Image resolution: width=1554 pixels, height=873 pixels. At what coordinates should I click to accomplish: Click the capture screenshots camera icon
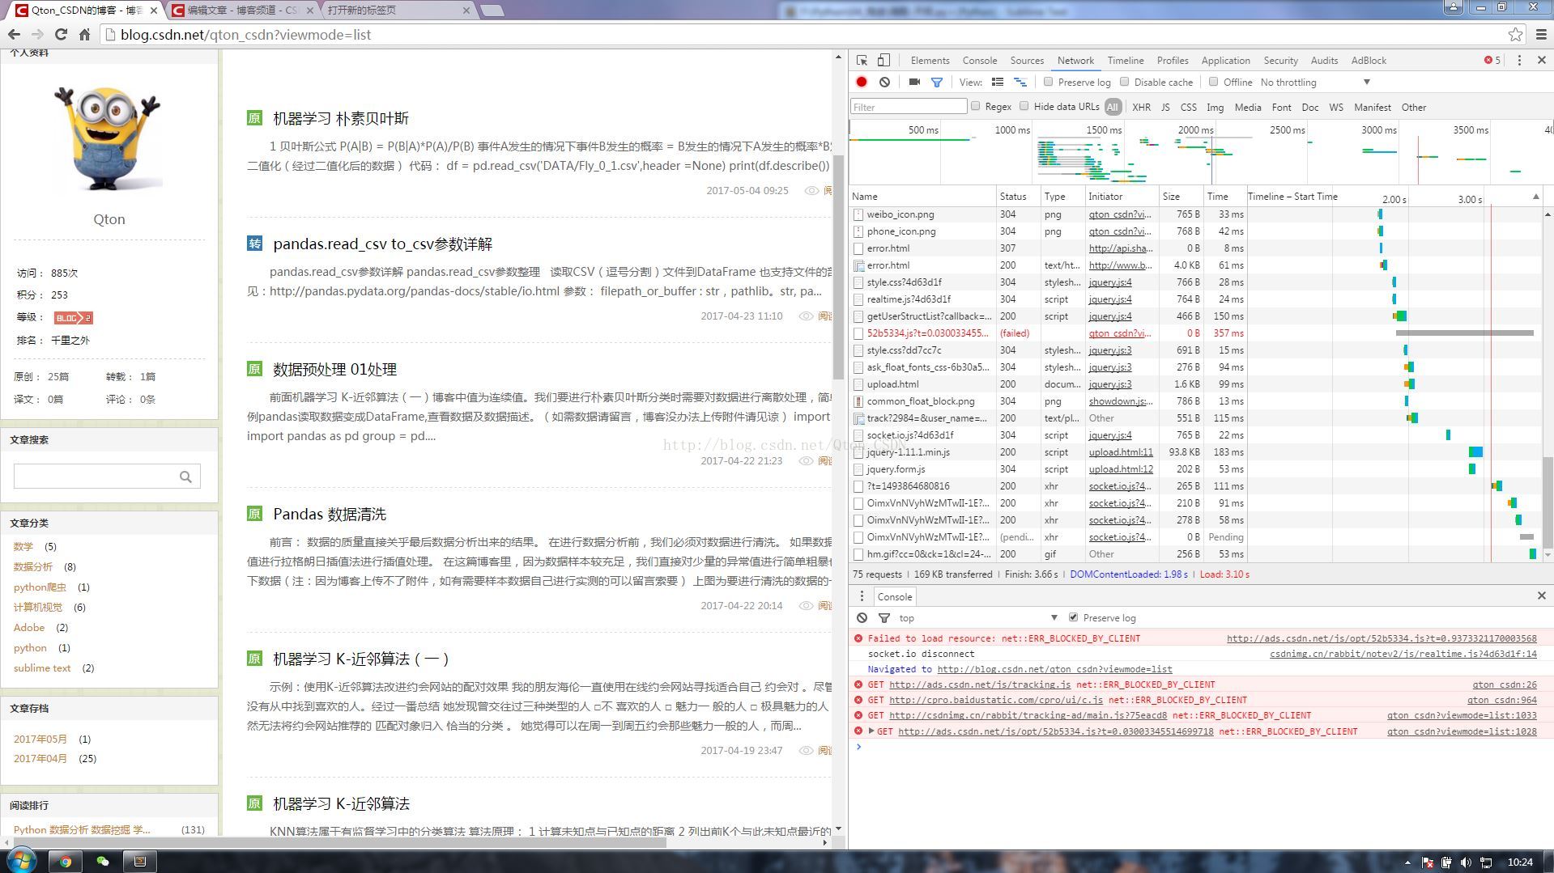tap(914, 82)
